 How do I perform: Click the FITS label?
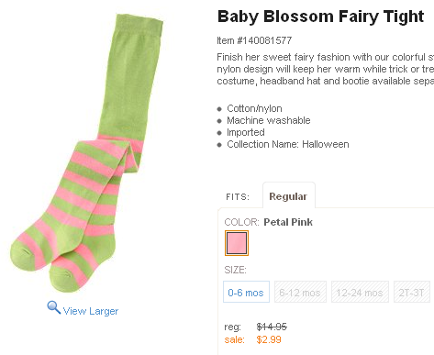[238, 196]
